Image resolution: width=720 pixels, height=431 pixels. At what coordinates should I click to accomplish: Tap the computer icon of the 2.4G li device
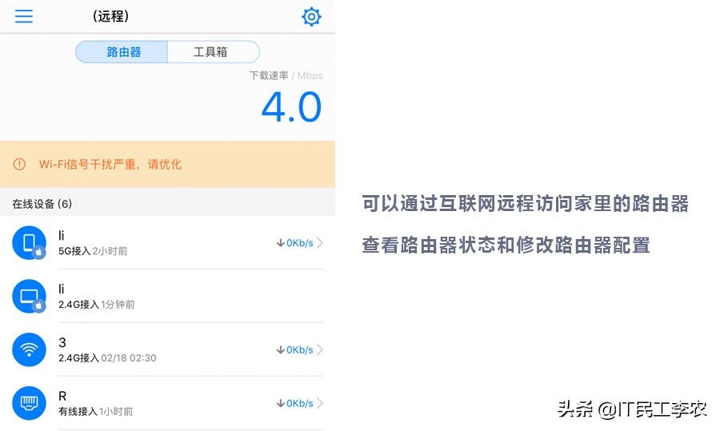click(x=30, y=297)
